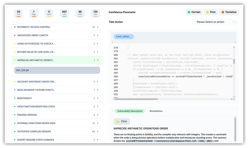Click the Firm badge in the description panel
The width and height of the screenshot is (248, 148).
[x=122, y=121]
